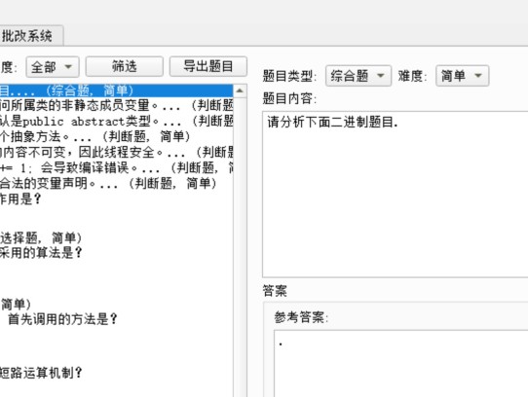Select row 会导致编译错误
This screenshot has width=528, height=397.
click(x=116, y=167)
